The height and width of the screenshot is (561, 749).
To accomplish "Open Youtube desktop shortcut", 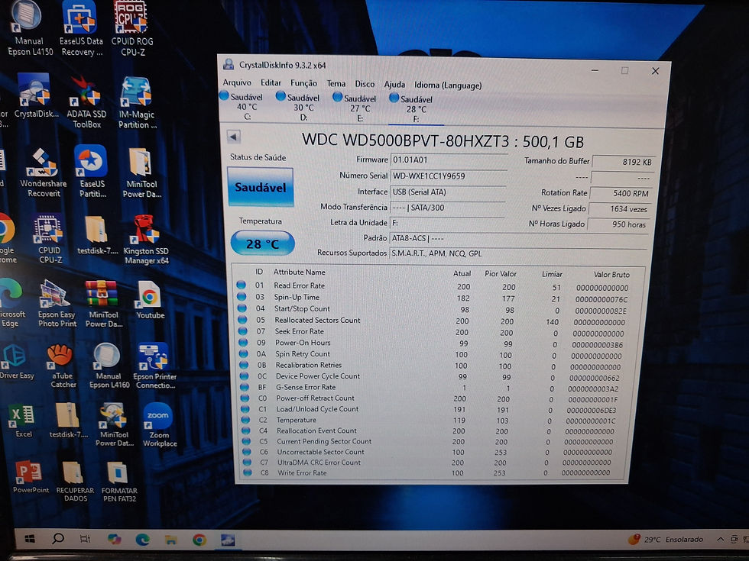I will point(150,299).
